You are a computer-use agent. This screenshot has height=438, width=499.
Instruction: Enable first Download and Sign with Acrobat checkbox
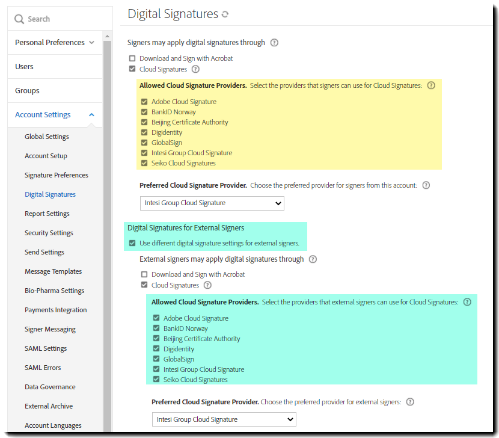click(132, 58)
